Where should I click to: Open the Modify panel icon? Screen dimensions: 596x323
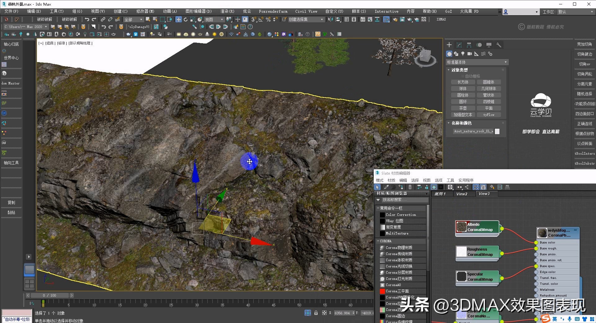click(459, 45)
